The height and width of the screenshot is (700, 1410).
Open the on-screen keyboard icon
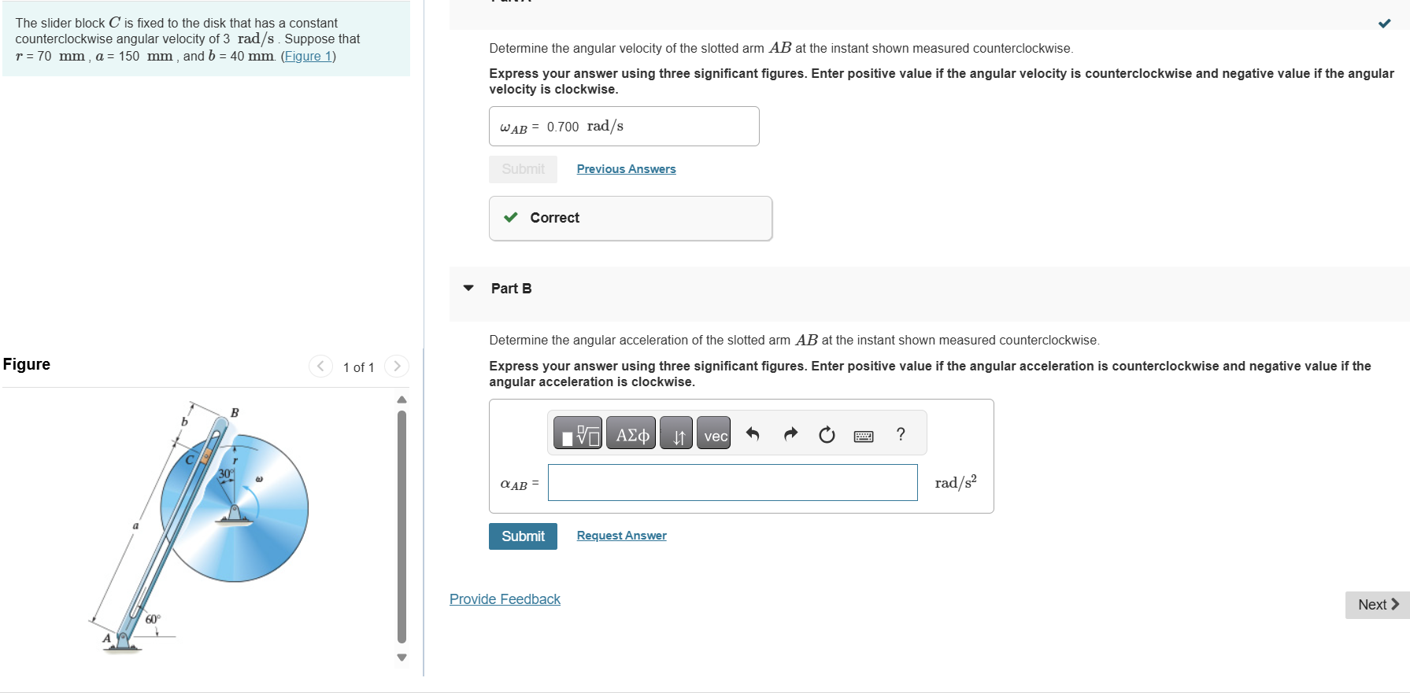click(x=863, y=435)
